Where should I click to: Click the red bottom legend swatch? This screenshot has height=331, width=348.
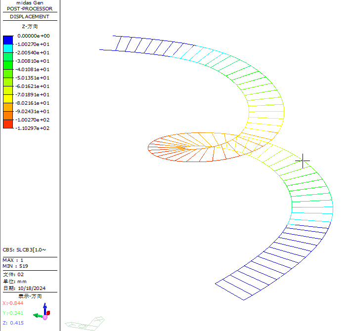pyautogui.click(x=8, y=124)
